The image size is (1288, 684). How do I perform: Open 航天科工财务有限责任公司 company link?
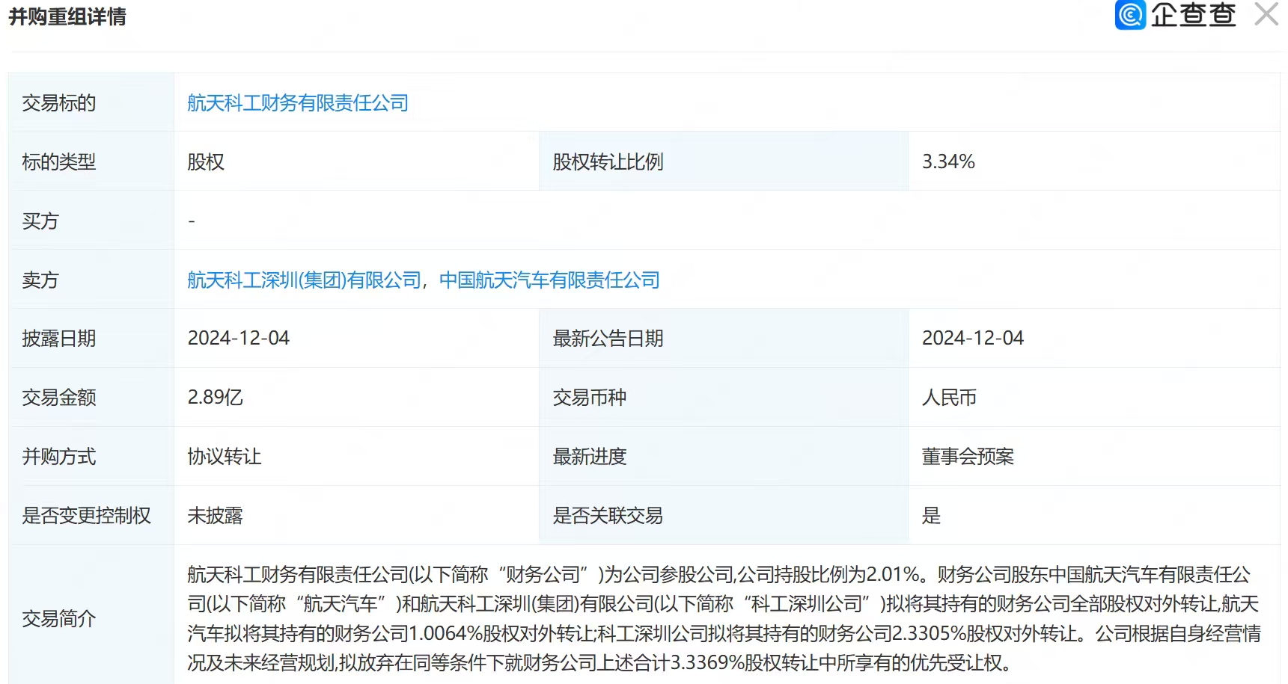(x=298, y=103)
